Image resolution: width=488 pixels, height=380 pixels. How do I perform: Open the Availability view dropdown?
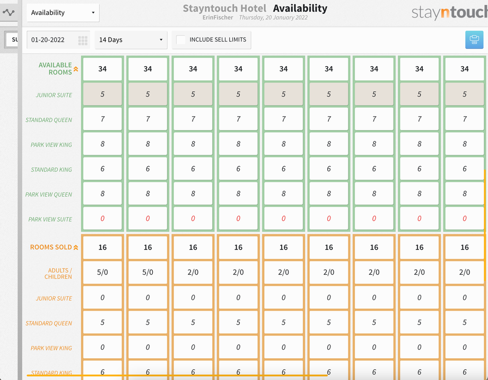(63, 13)
